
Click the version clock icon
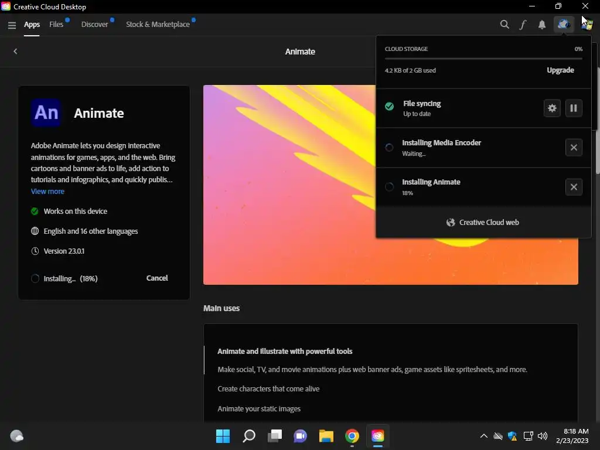35,251
